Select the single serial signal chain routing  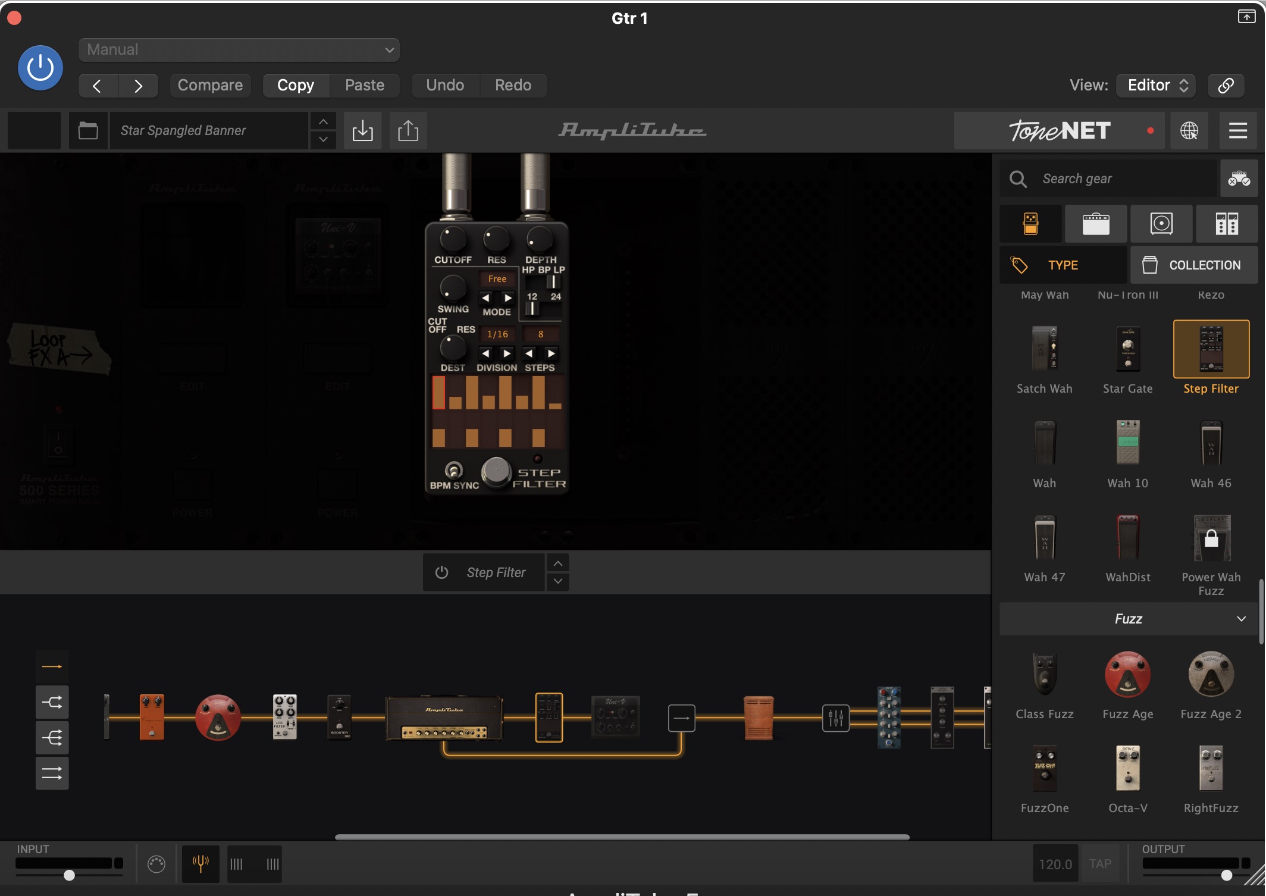tap(52, 666)
